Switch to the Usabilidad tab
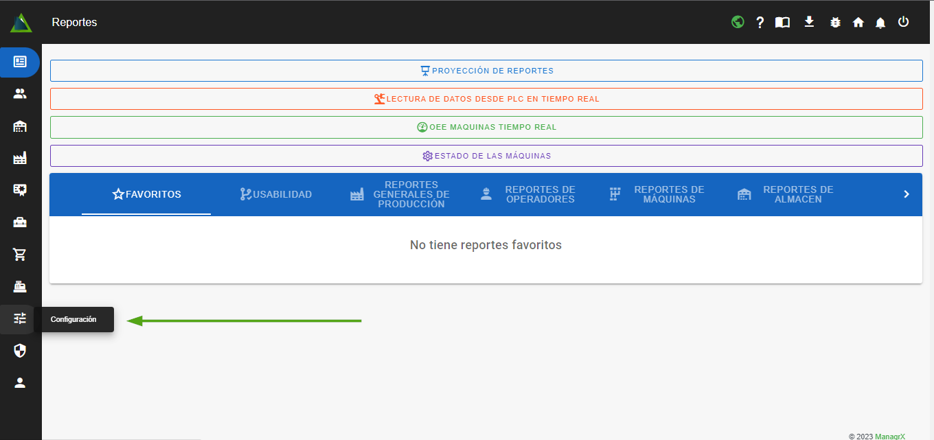934x440 pixels. 275,194
